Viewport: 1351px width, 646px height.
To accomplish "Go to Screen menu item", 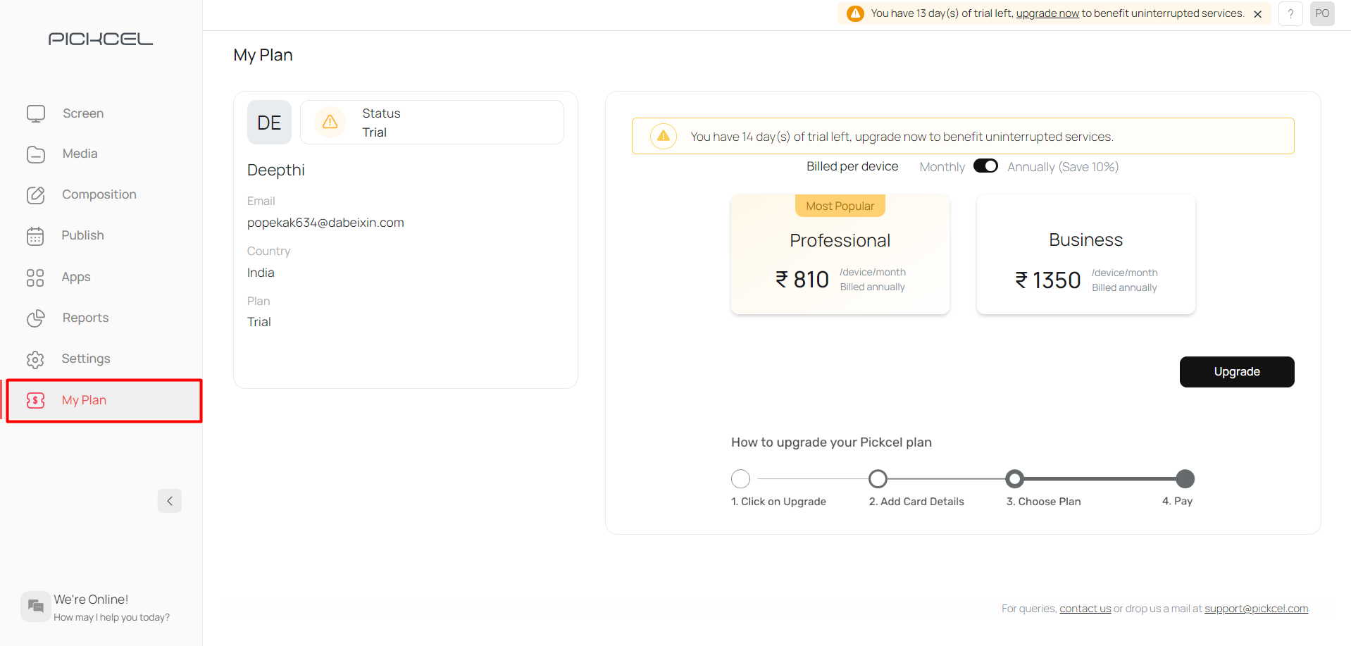I will click(x=83, y=113).
